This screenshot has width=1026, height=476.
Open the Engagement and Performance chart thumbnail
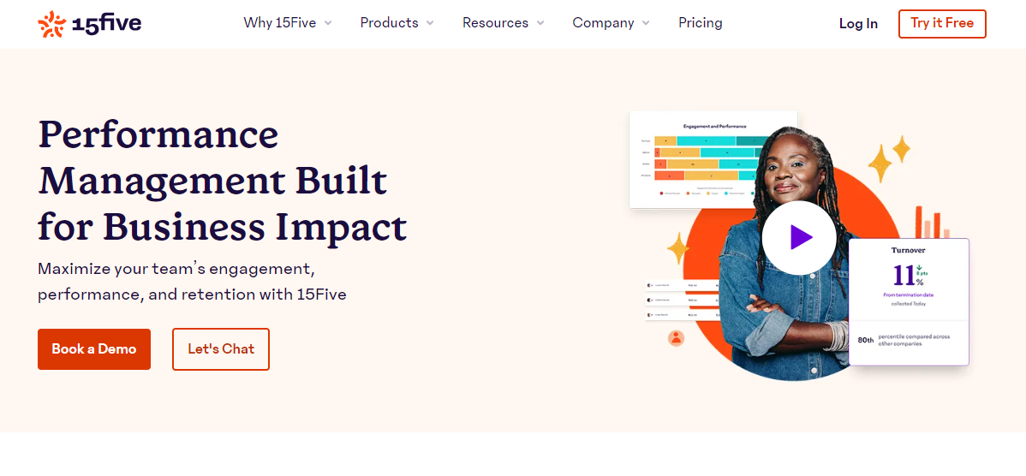[x=713, y=159]
